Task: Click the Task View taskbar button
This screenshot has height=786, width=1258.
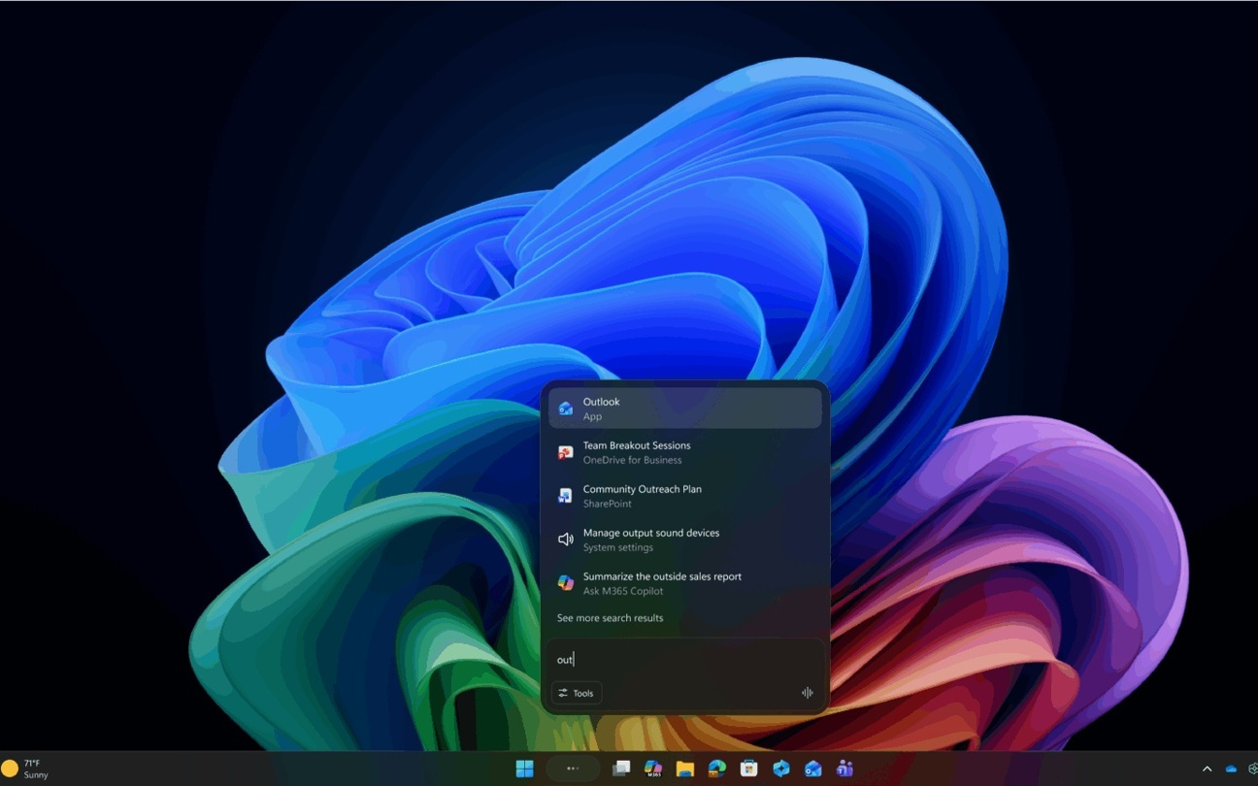Action: [x=621, y=768]
